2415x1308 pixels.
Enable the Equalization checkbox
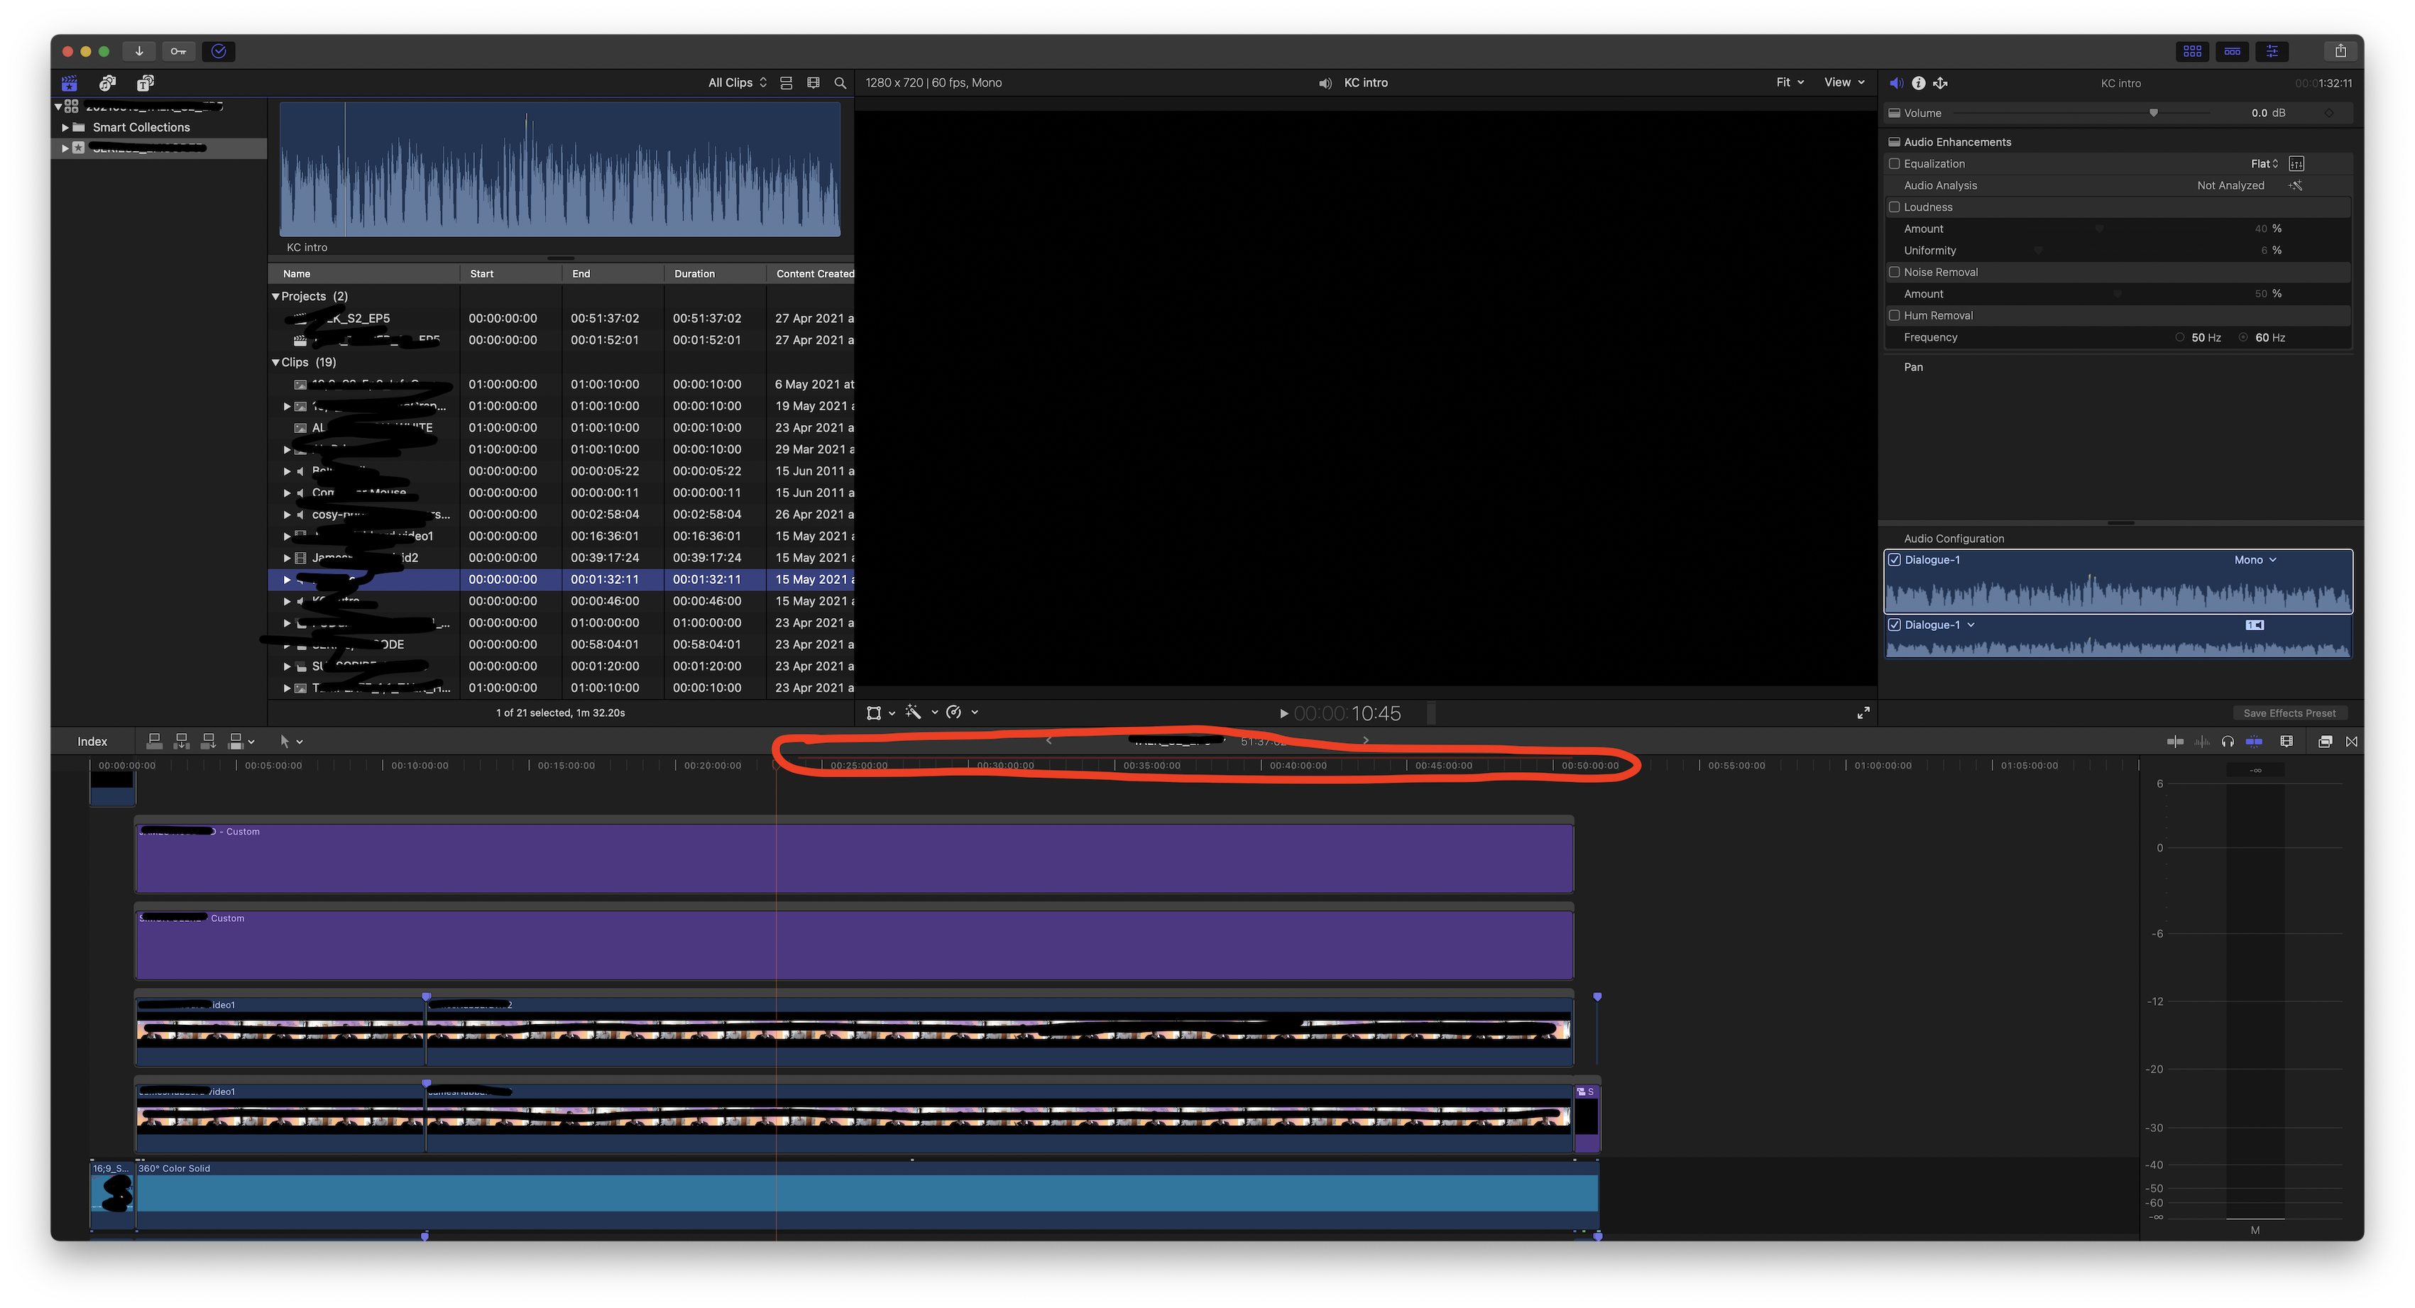coord(1894,164)
